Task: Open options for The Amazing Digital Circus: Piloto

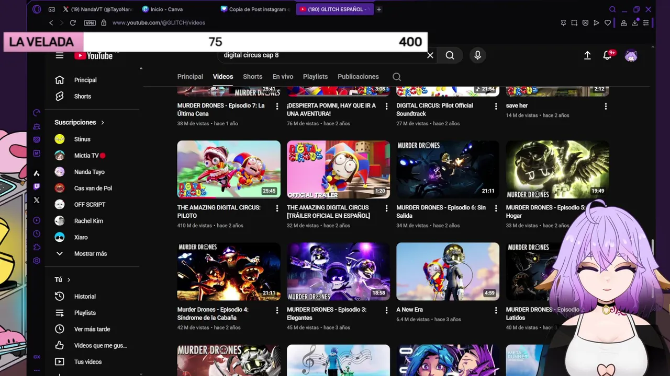Action: [x=277, y=208]
